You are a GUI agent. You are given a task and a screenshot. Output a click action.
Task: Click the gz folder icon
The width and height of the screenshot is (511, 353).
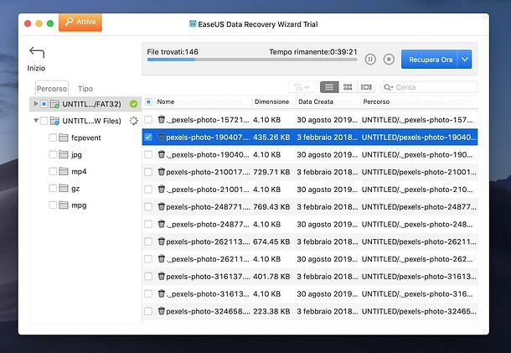pyautogui.click(x=64, y=189)
